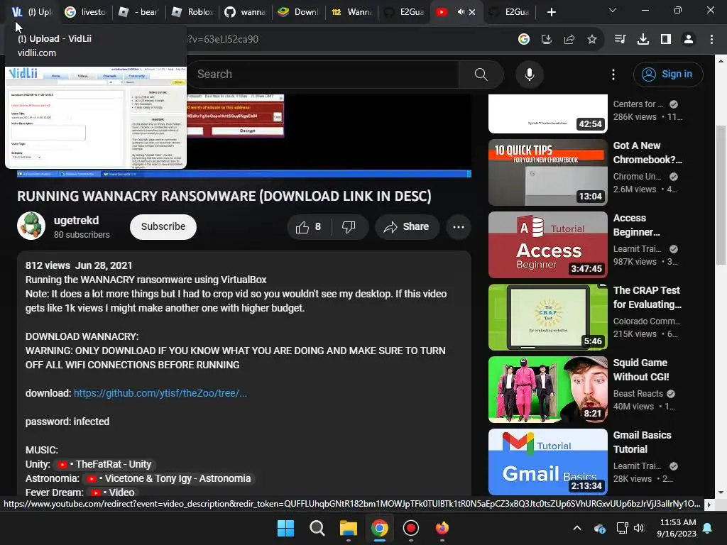This screenshot has height=545, width=727.
Task: Switch to the Downl tab
Action: [x=298, y=12]
